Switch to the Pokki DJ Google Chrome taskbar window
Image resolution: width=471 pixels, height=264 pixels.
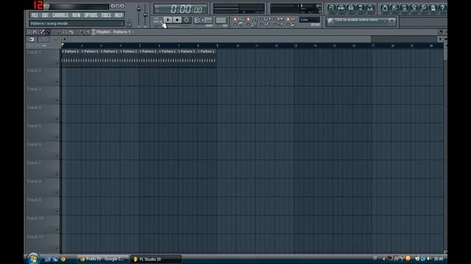tap(103, 259)
